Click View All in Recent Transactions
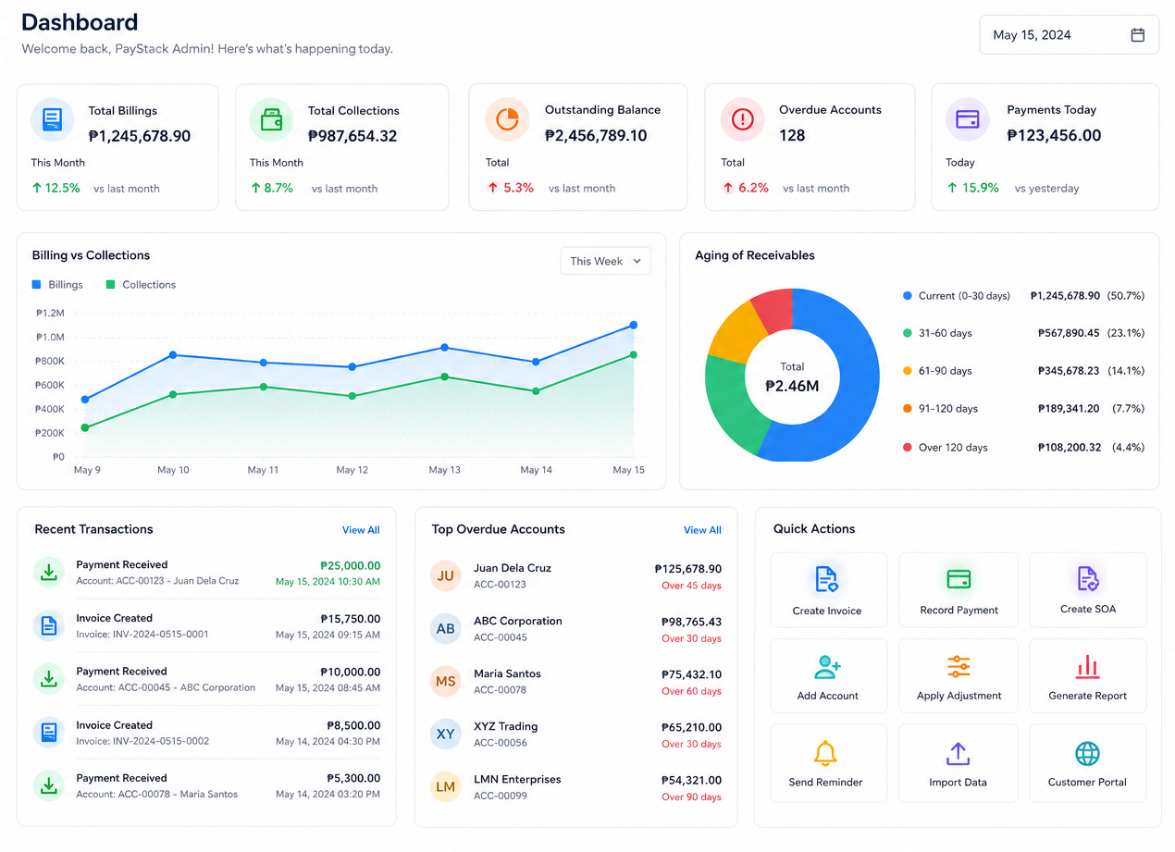1175x852 pixels. [x=361, y=530]
